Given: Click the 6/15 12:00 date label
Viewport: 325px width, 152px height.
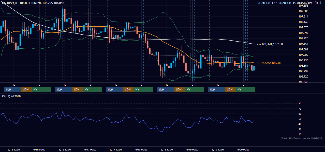Looking at the screenshot, I should [x=14, y=149].
